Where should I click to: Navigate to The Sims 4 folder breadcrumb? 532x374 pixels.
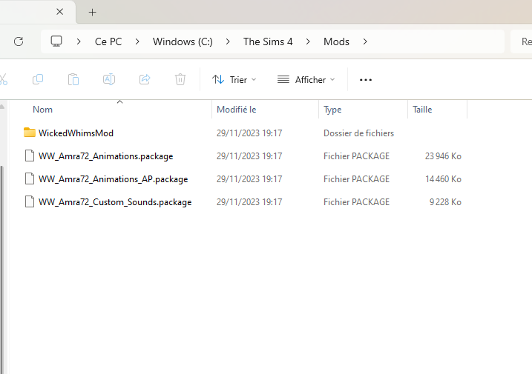[268, 41]
